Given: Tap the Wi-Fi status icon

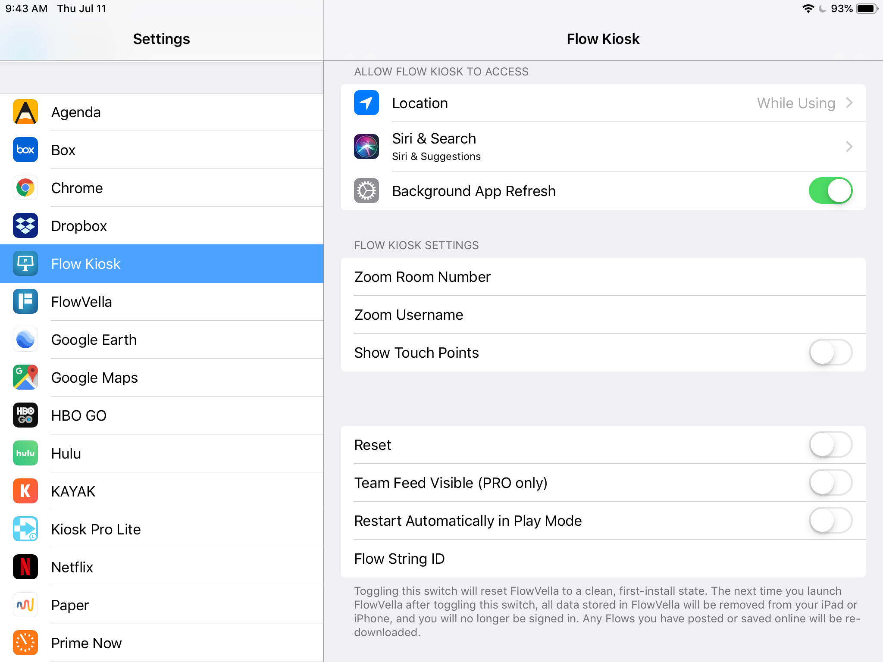Looking at the screenshot, I should [808, 9].
